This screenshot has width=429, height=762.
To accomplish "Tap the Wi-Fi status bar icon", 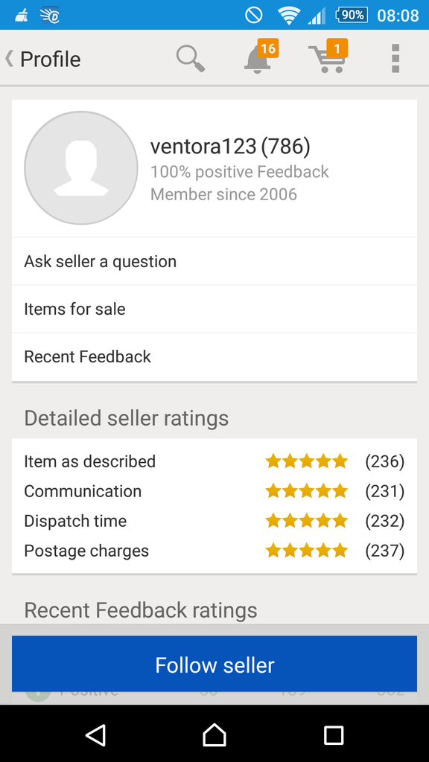I will pyautogui.click(x=289, y=16).
